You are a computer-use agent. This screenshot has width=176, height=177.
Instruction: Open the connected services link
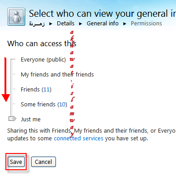(x=79, y=138)
